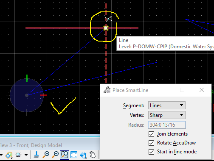
Task: Choose the Pan View hand tool
Action: [93, 155]
